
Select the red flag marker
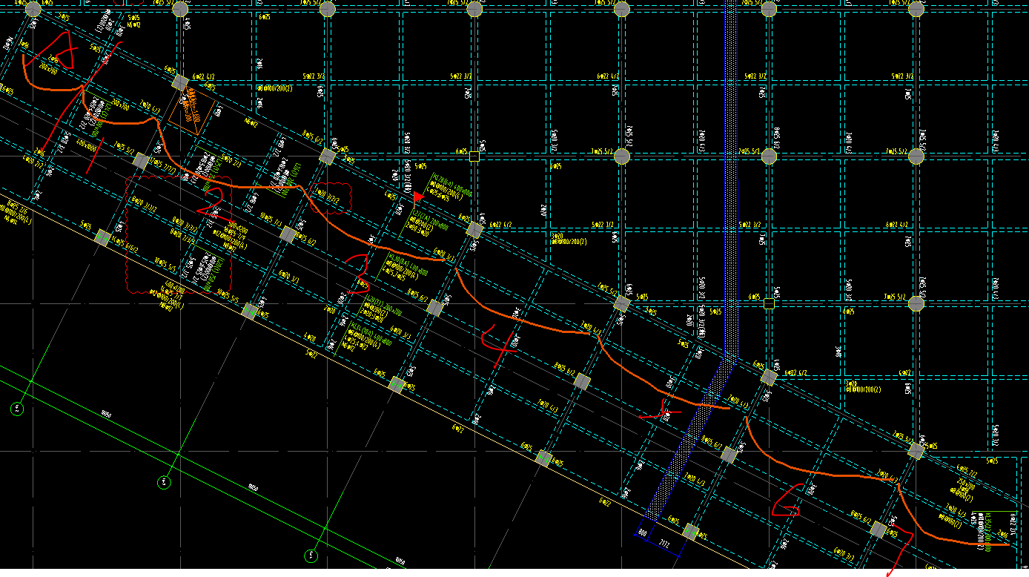tap(419, 200)
